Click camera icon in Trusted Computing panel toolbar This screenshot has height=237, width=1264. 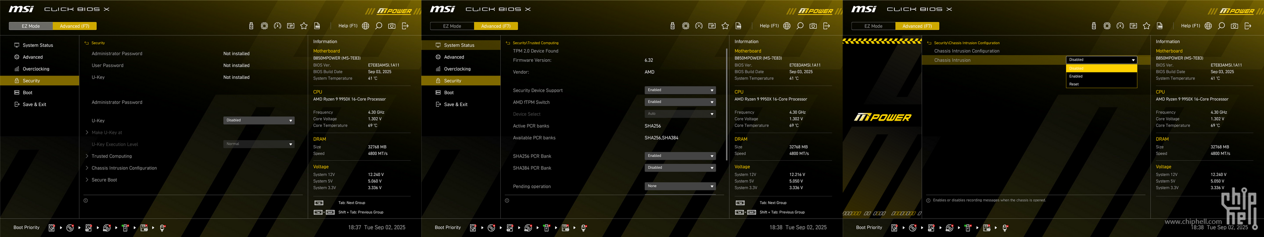coord(814,26)
